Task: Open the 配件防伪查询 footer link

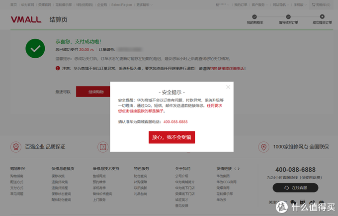Action: pyautogui.click(x=61, y=200)
